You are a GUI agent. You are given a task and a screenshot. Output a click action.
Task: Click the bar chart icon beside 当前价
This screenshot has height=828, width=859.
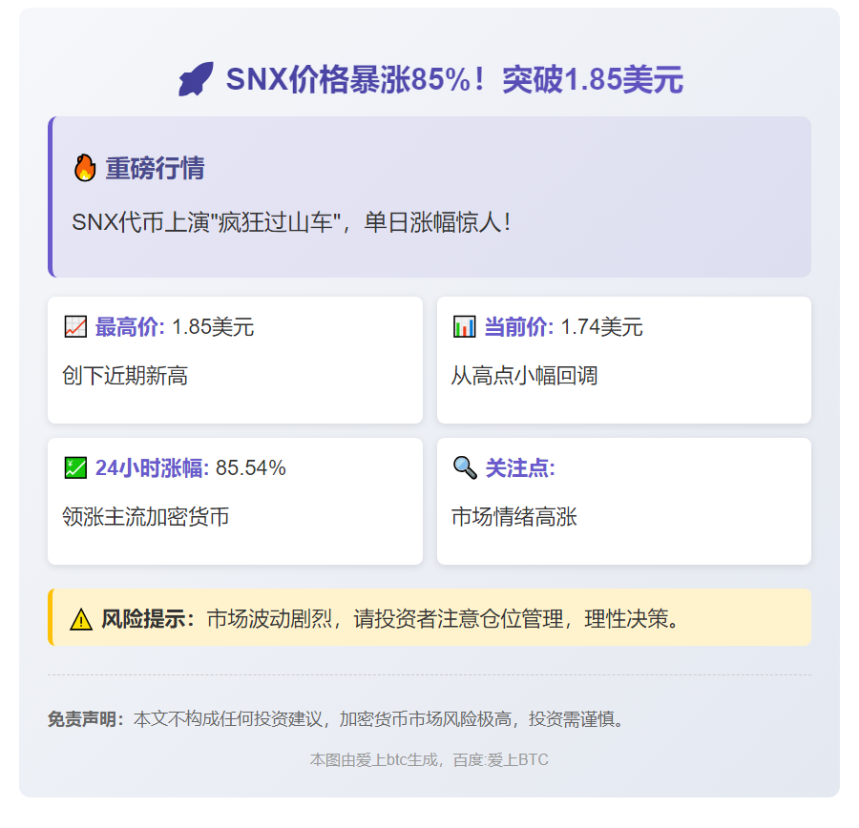coord(465,327)
